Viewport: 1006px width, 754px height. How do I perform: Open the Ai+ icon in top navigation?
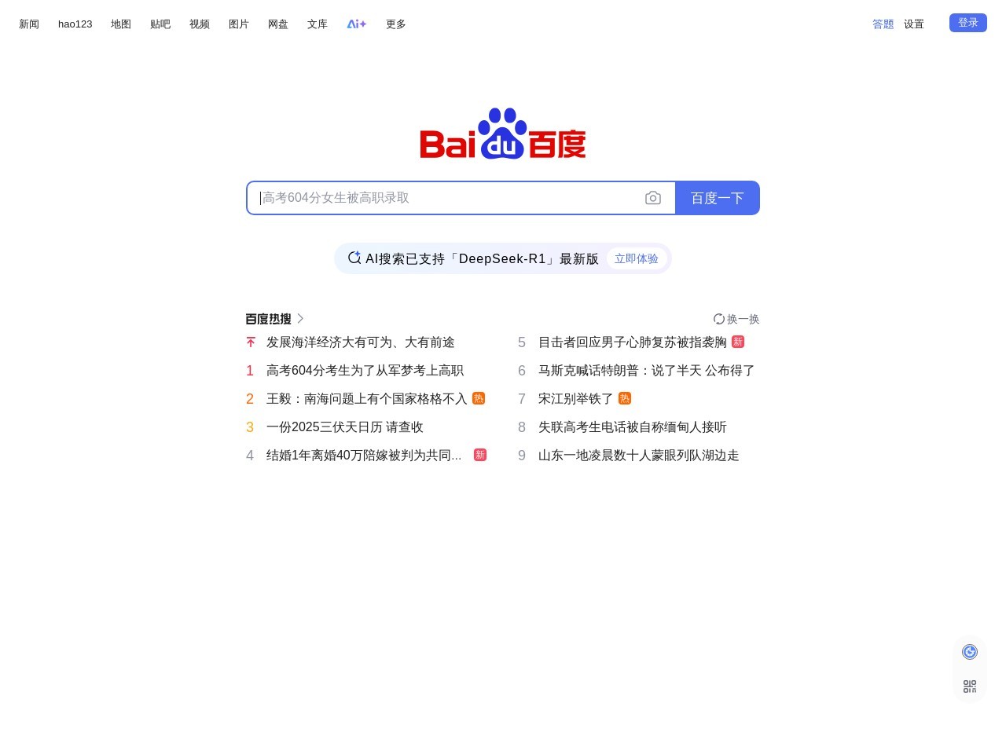coord(357,24)
